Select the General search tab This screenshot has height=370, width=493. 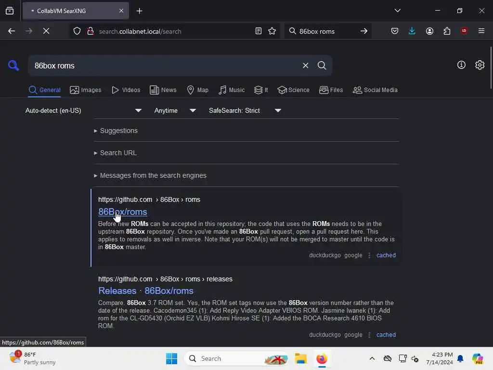[x=44, y=90]
